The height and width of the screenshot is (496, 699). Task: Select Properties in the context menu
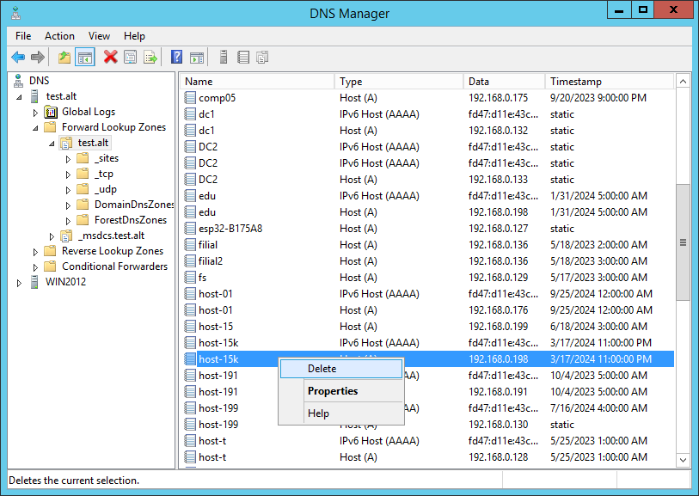pos(332,391)
